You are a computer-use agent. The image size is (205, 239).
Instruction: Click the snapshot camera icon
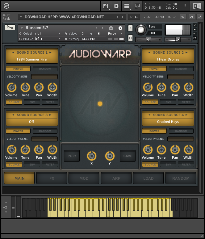(111, 28)
